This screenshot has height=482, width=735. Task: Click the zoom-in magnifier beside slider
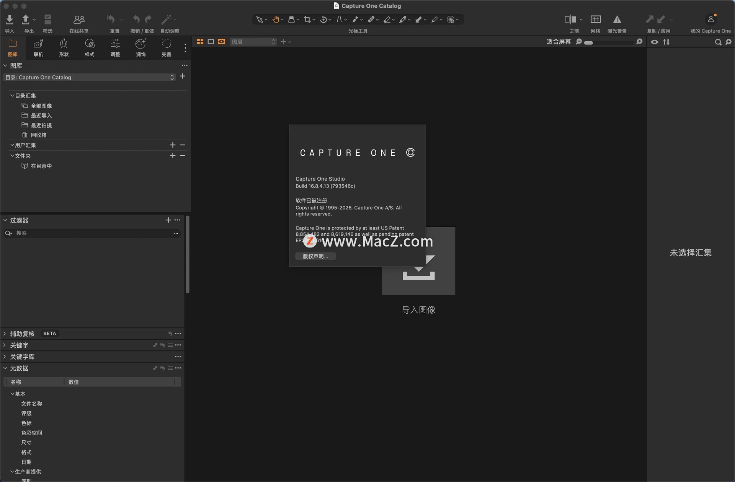point(639,42)
